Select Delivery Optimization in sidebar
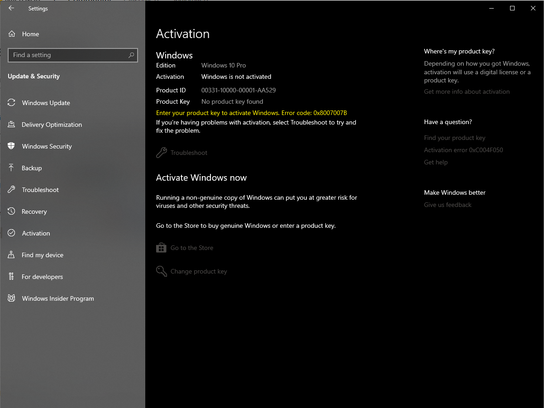 (x=52, y=125)
